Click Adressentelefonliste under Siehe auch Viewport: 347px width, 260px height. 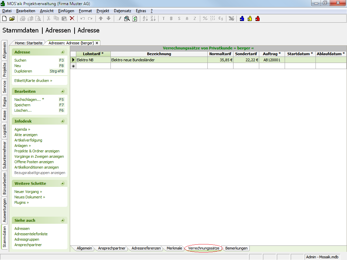[31, 234]
